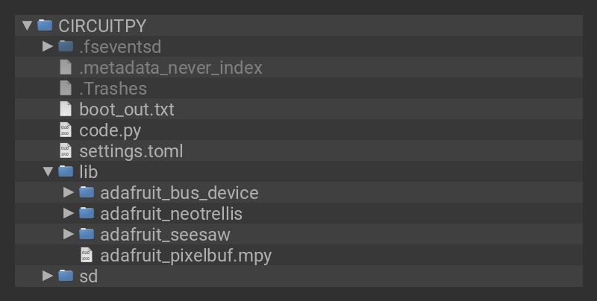The height and width of the screenshot is (301, 597).
Task: Click the boot_out.txt document icon
Action: [x=66, y=110]
